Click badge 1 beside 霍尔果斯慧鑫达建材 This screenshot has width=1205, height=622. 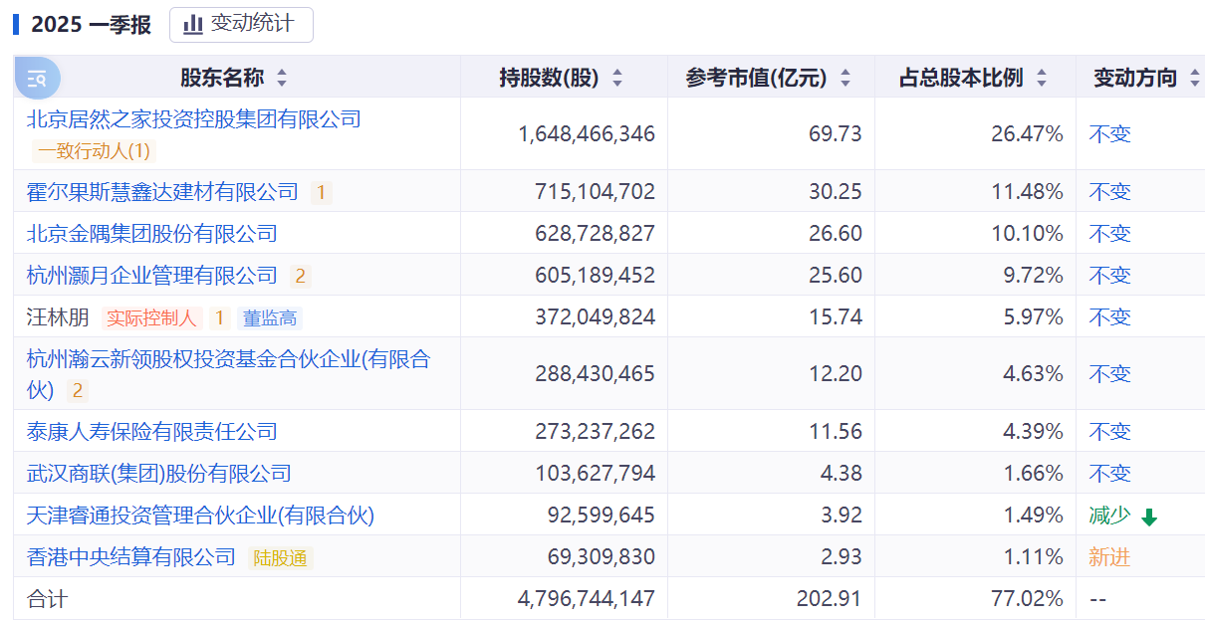pyautogui.click(x=321, y=192)
